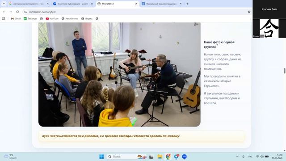This screenshot has height=161, width=286.
Task: Reload the current page
Action: (17, 12)
